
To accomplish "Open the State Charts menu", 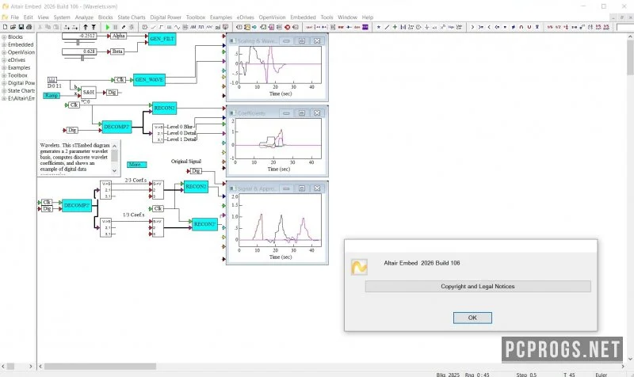I will (132, 17).
